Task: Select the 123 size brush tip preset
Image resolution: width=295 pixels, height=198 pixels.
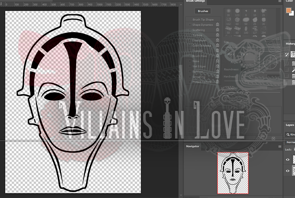Action: point(237,12)
